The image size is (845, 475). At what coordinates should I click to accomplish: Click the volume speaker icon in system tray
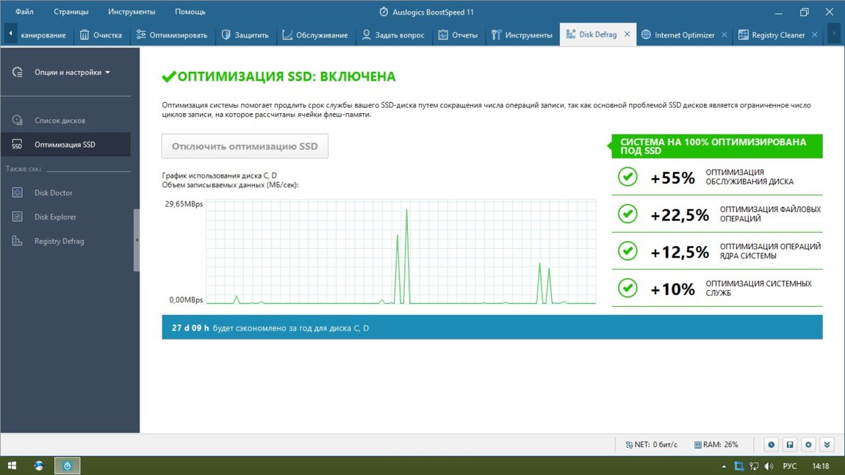[769, 466]
